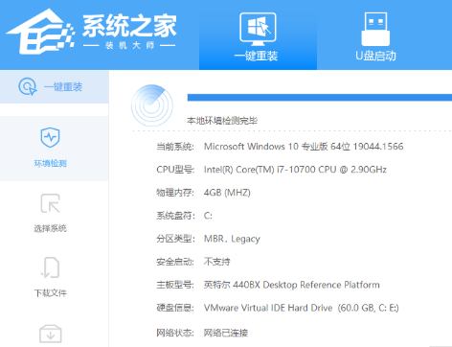This screenshot has width=452, height=347.
Task: Select the Microsoft Windows 10 专业版 value
Action: (x=304, y=147)
